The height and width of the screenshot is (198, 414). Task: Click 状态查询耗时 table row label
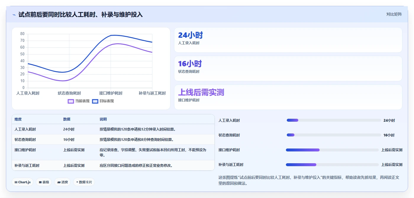(x=25, y=140)
